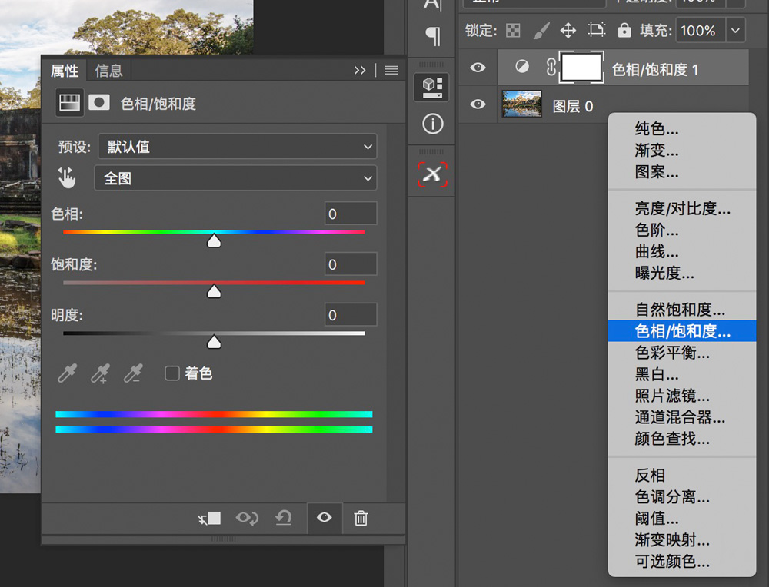Open the Paragraph panel icon

click(x=432, y=36)
